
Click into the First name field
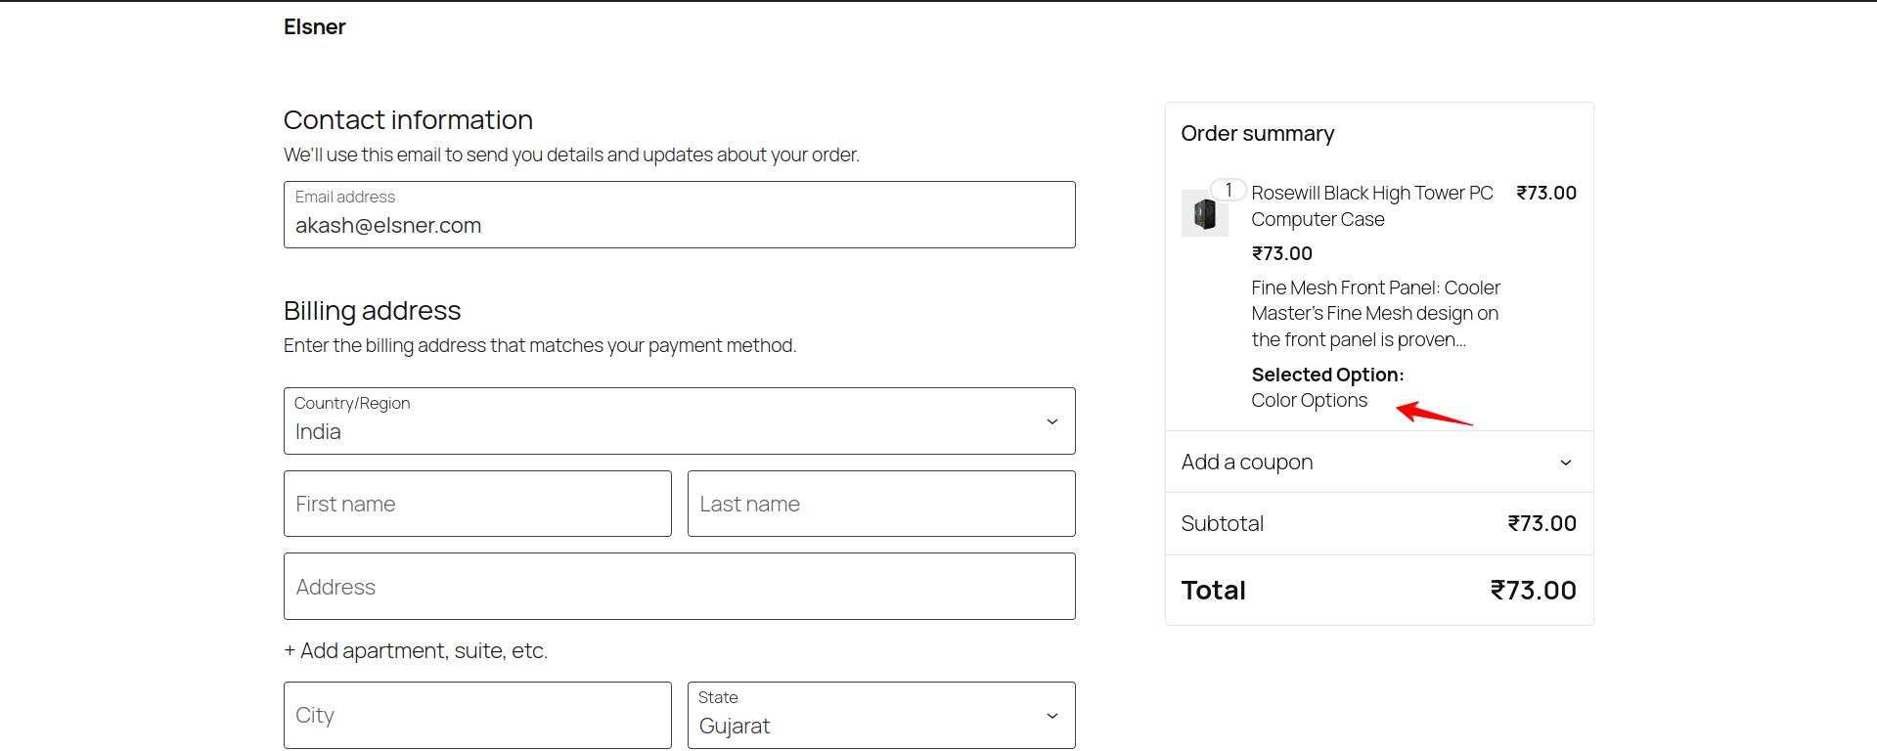(x=477, y=505)
